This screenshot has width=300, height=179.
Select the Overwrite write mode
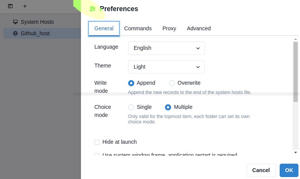coord(171,83)
